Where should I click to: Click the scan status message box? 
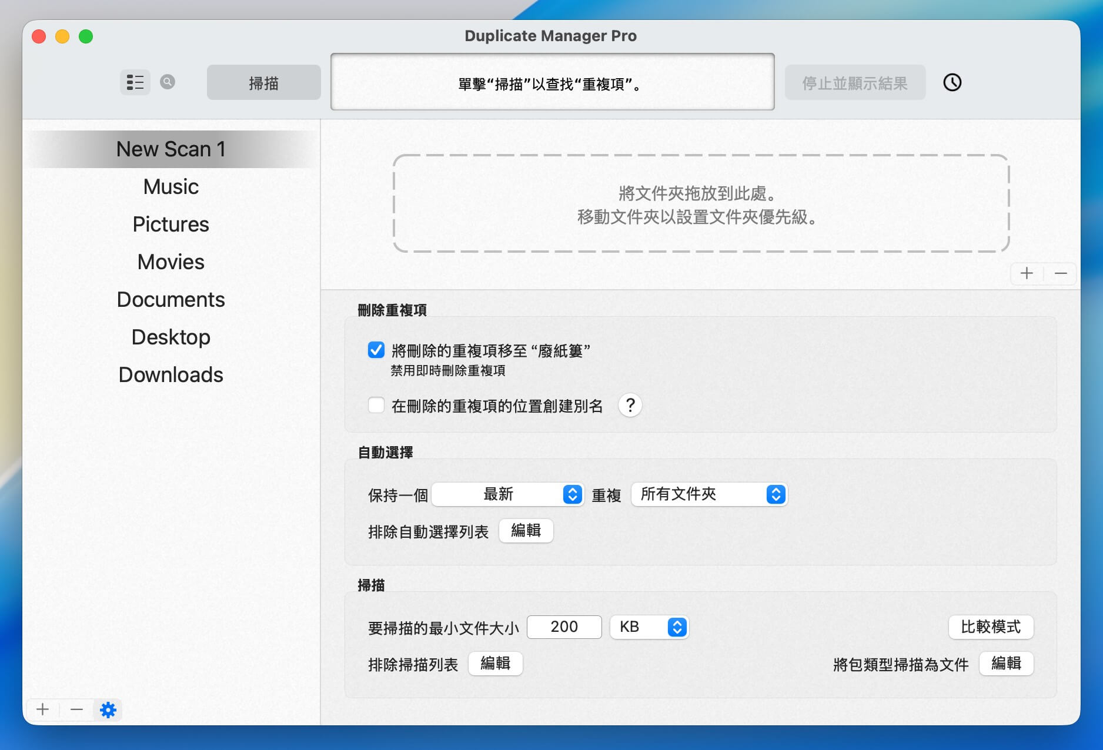point(552,82)
